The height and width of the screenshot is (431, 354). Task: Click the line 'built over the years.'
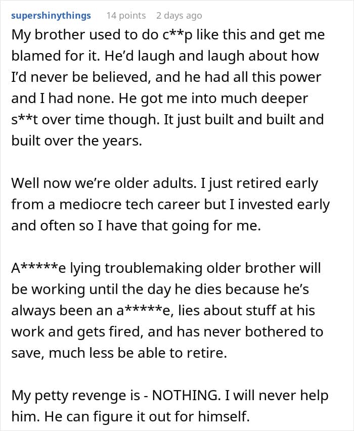[76, 141]
